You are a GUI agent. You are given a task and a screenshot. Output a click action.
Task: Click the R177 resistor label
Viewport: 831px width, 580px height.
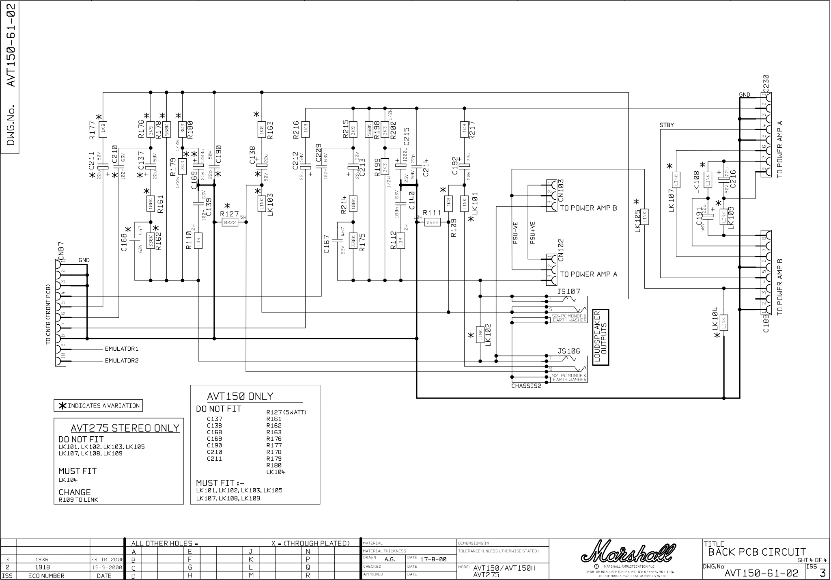click(x=92, y=130)
